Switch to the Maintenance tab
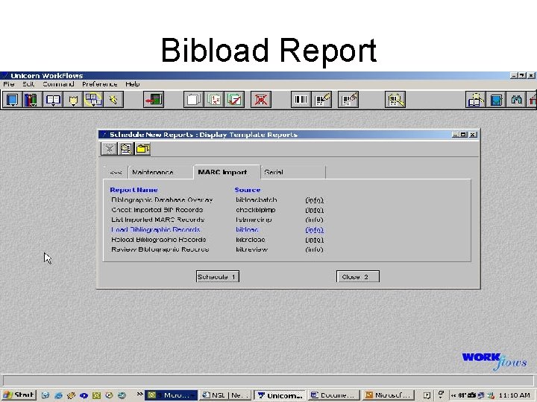 pyautogui.click(x=160, y=172)
